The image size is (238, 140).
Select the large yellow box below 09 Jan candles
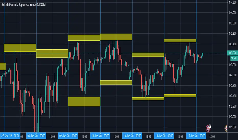[x=84, y=102]
